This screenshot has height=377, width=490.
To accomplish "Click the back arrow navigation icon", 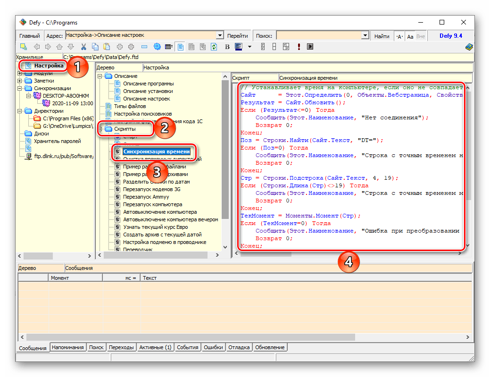I will click(x=36, y=47).
